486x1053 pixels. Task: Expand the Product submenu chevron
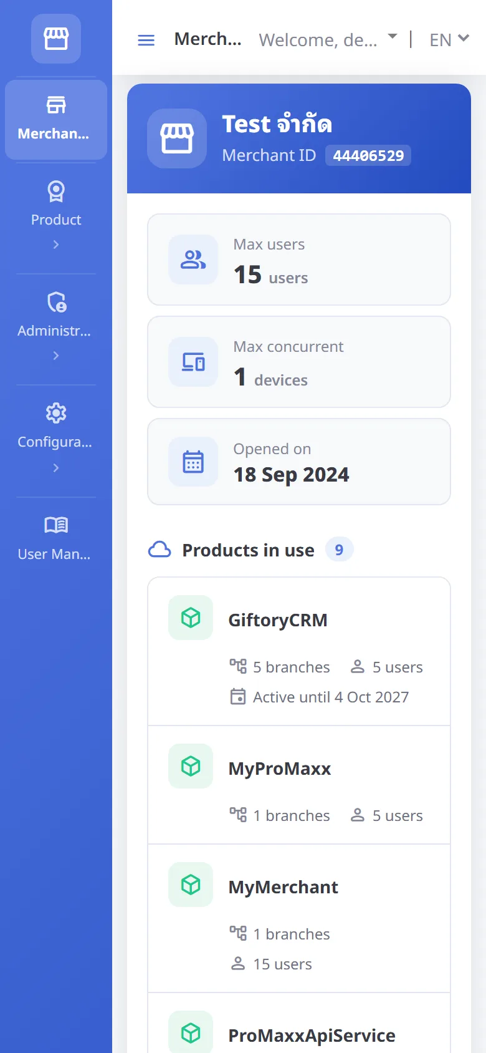56,245
